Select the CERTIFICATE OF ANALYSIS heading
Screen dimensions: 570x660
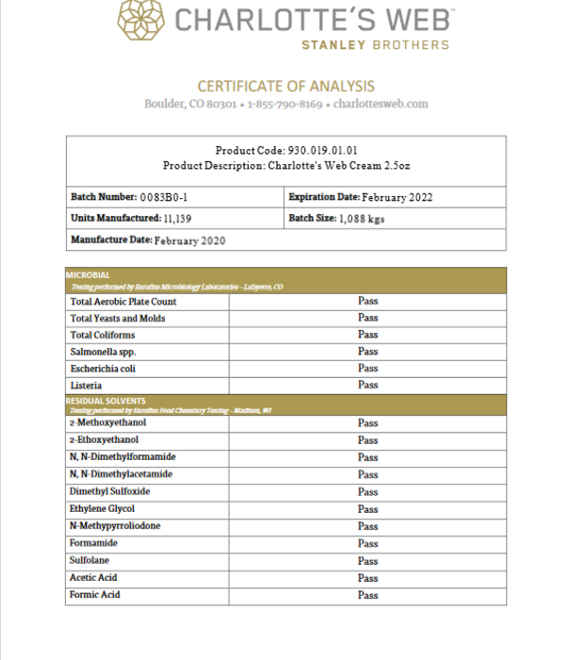tap(286, 87)
